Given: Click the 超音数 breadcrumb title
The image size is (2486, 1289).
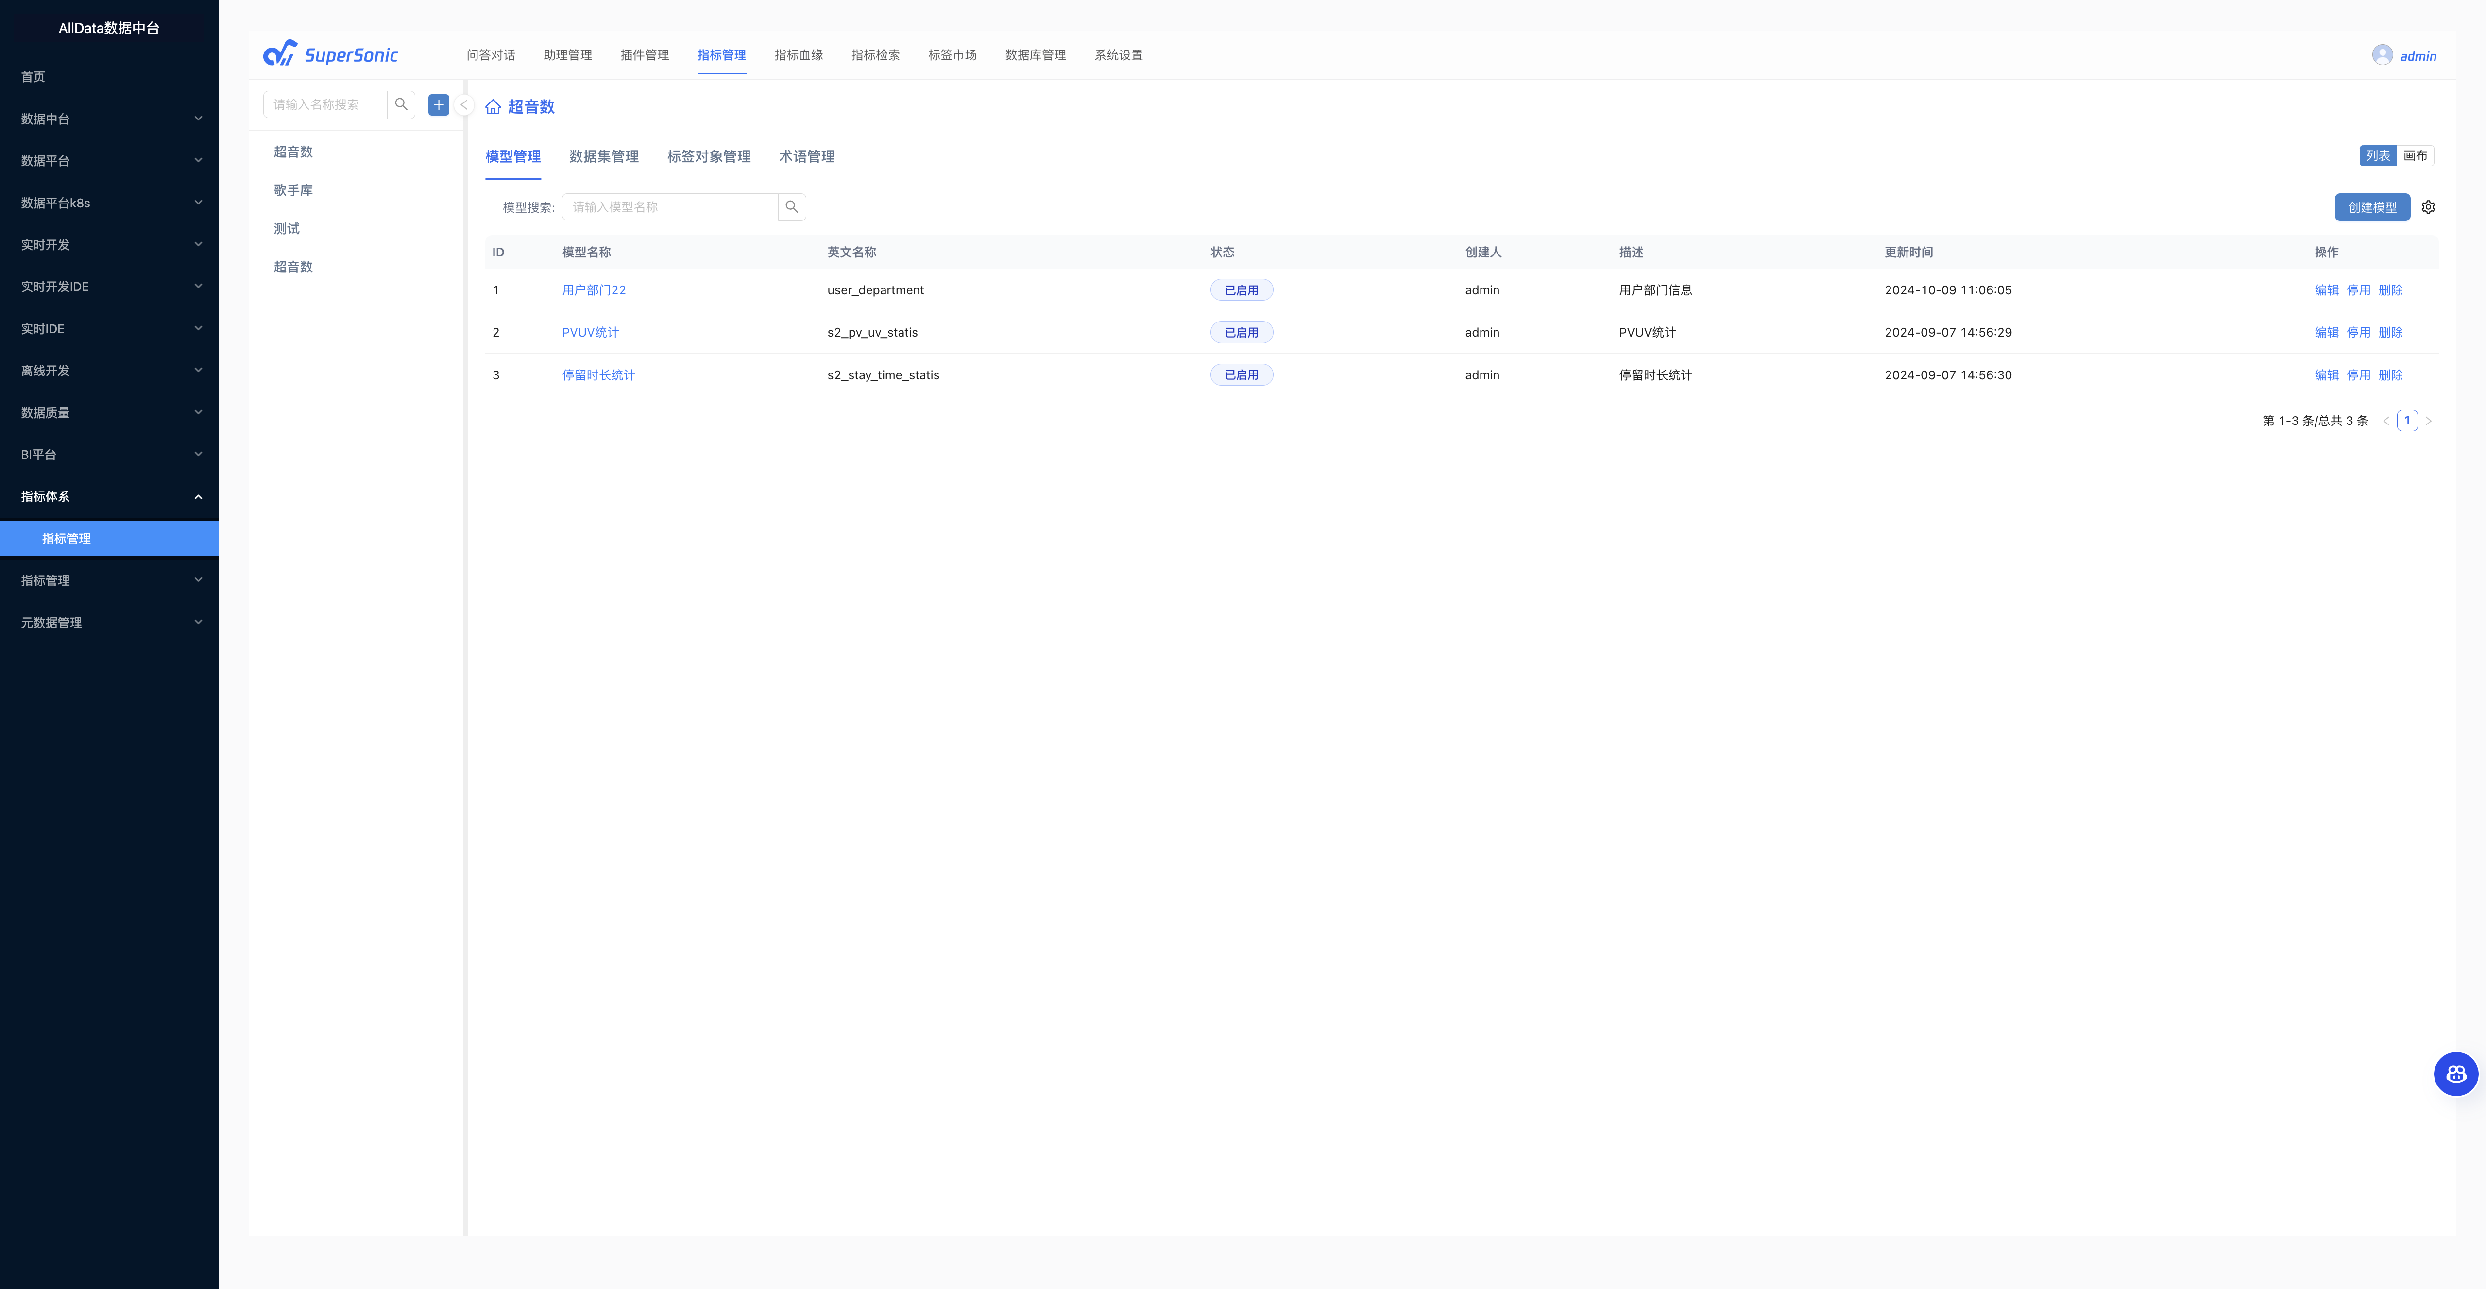Looking at the screenshot, I should coord(531,106).
